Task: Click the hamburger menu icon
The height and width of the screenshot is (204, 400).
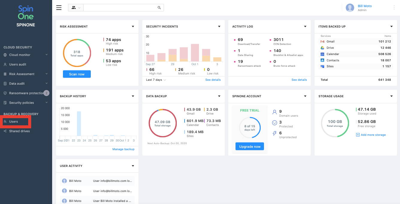Action: [x=59, y=8]
